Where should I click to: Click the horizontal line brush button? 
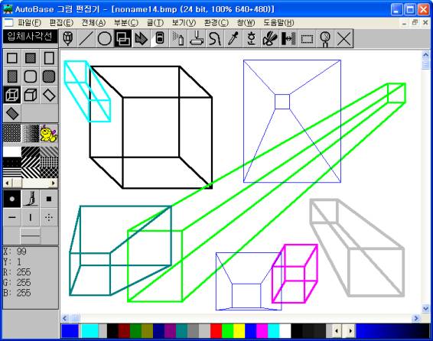[x=12, y=217]
